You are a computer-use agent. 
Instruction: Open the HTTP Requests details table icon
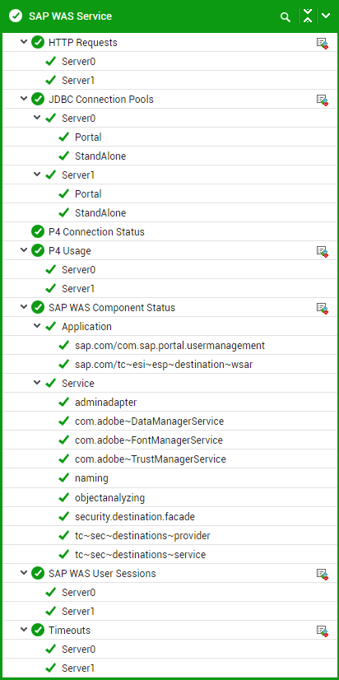(x=322, y=43)
